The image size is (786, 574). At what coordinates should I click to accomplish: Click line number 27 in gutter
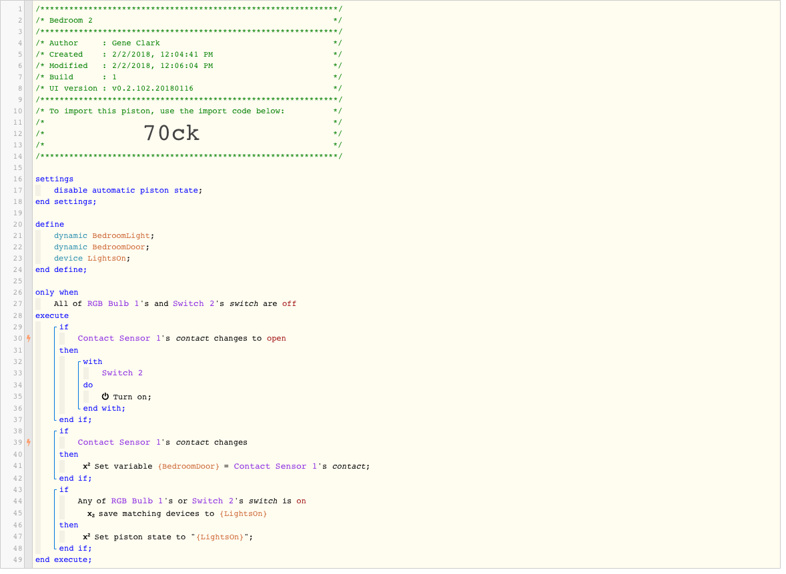coord(17,303)
